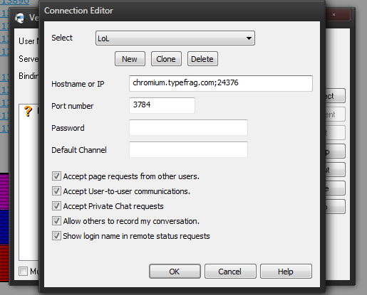Click the Ventrilo headset icon in title bar
This screenshot has height=295, width=367.
coord(20,18)
